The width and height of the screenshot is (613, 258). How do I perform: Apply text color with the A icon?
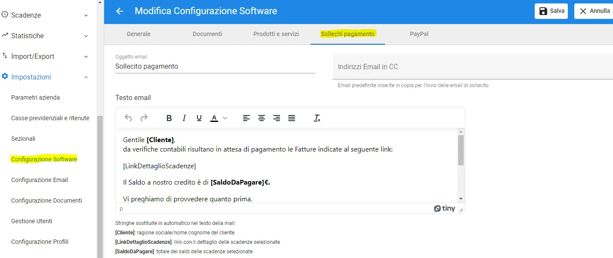(x=214, y=118)
